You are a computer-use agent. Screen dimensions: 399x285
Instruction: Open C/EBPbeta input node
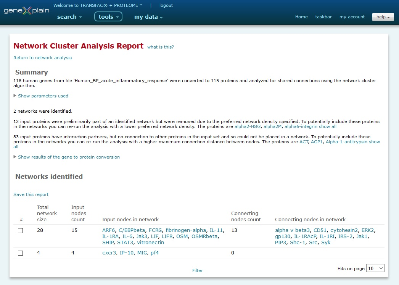point(132,230)
